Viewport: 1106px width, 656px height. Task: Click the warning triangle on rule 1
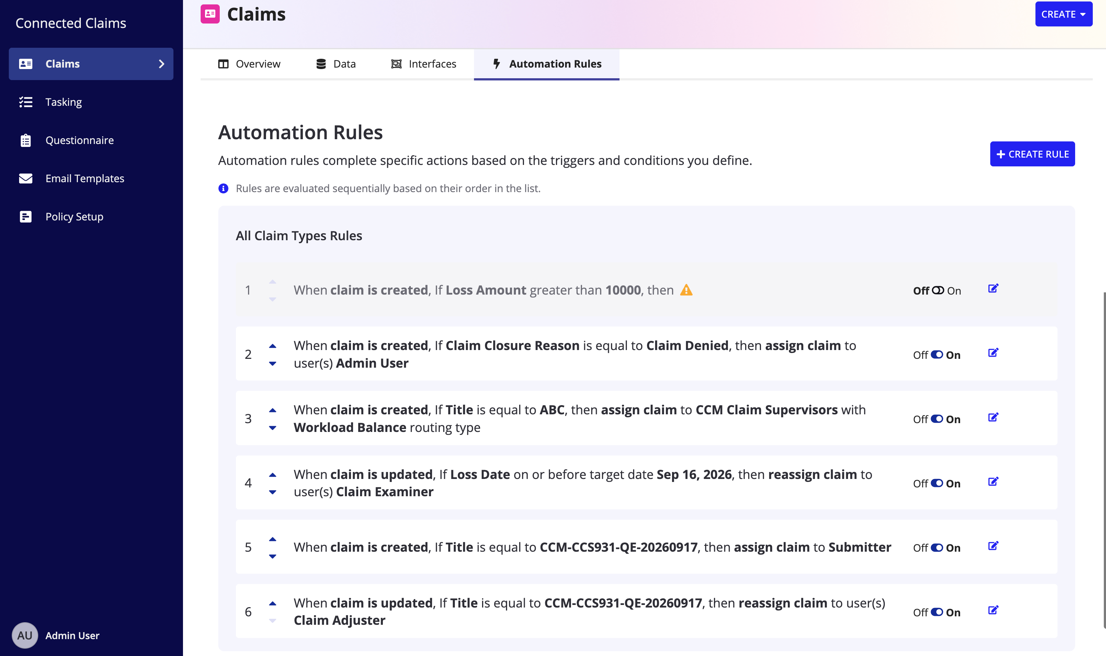686,290
